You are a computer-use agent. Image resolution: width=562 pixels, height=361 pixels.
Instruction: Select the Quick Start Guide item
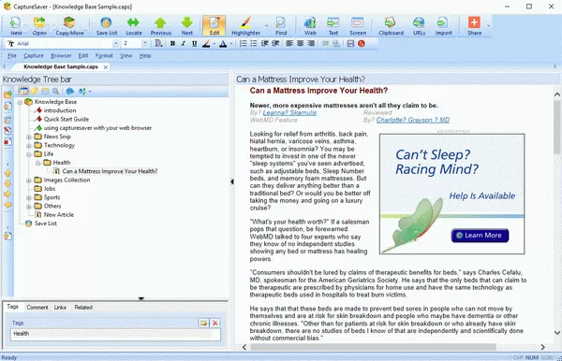pos(66,119)
